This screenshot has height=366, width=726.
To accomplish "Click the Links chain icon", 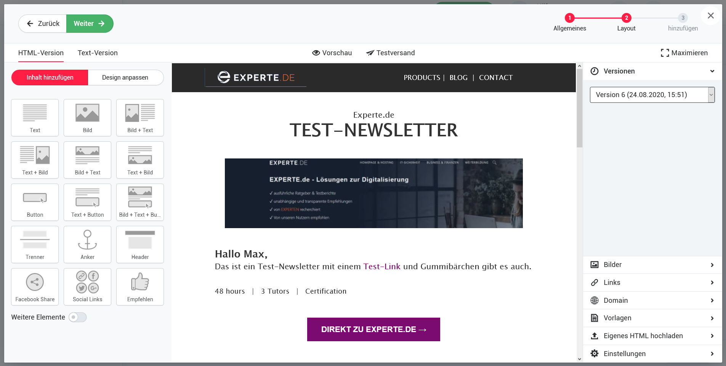I will pyautogui.click(x=595, y=283).
